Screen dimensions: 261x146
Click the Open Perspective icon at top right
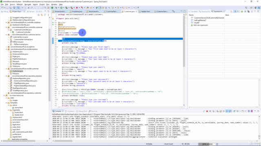click(252, 8)
